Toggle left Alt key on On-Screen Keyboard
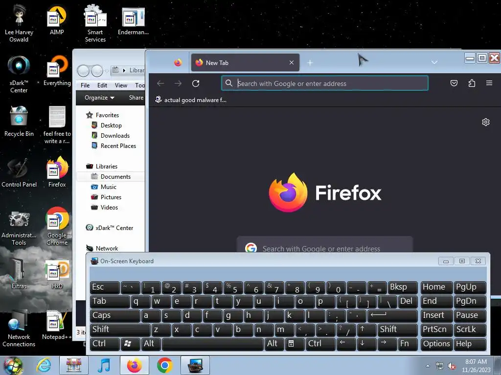Viewport: 501px width, 375px height. [x=151, y=344]
